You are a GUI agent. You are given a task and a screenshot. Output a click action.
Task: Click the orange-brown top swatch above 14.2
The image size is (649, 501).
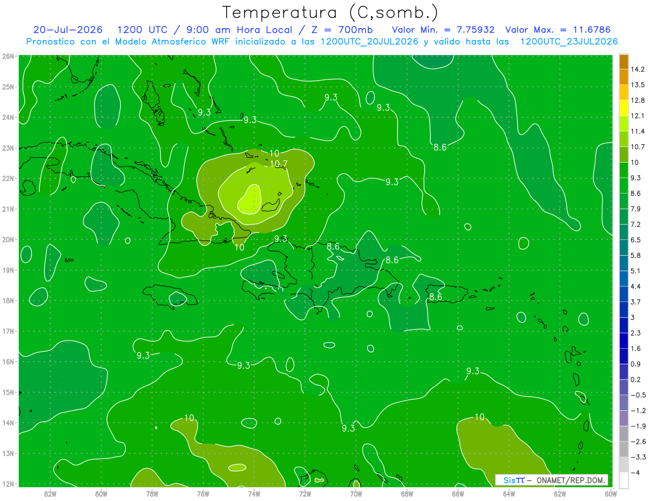tap(624, 61)
